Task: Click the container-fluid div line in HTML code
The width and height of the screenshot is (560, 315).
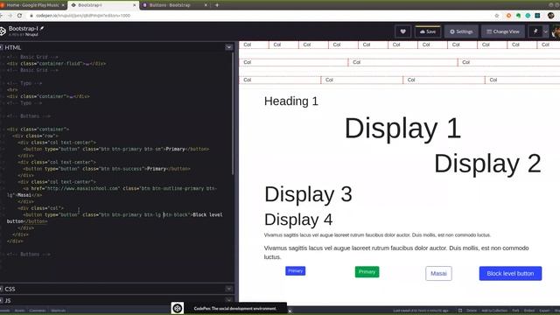Action: click(x=56, y=64)
